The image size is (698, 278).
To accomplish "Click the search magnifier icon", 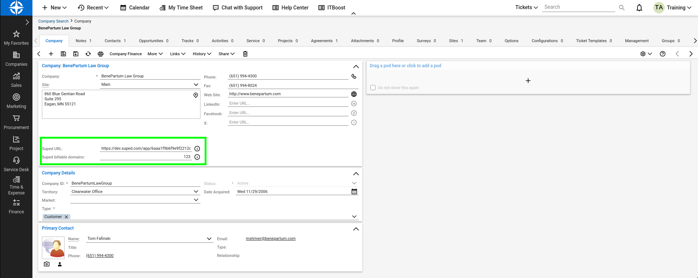I will 622,8.
